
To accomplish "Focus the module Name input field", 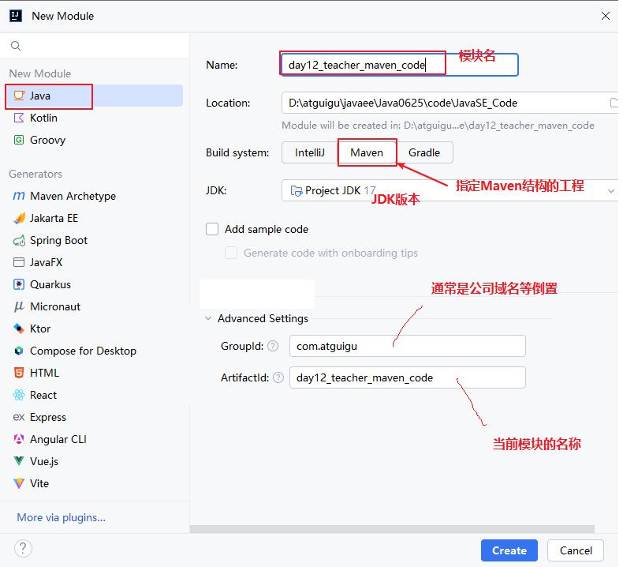I will click(x=400, y=65).
